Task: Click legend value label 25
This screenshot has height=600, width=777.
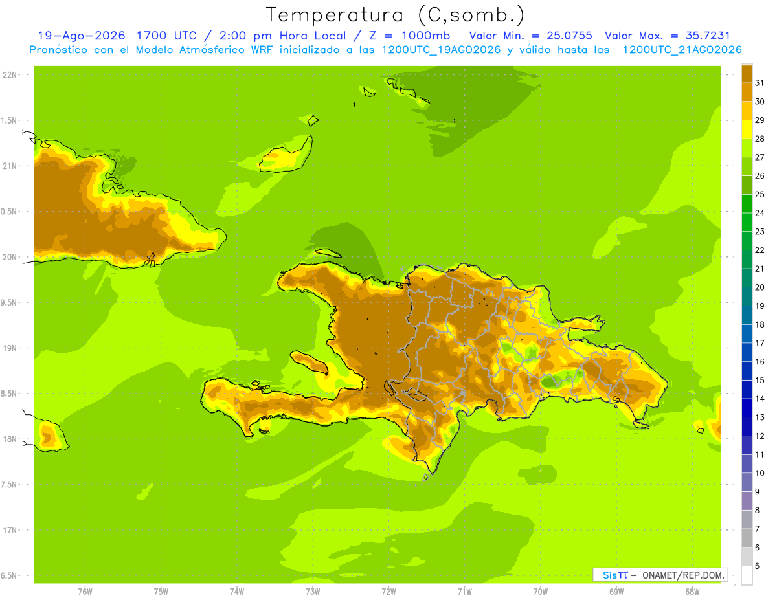Action: click(x=760, y=194)
